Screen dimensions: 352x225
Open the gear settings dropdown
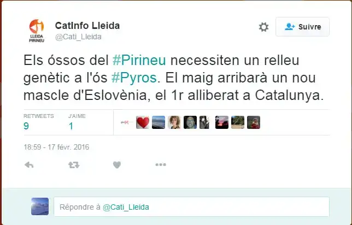tap(264, 27)
